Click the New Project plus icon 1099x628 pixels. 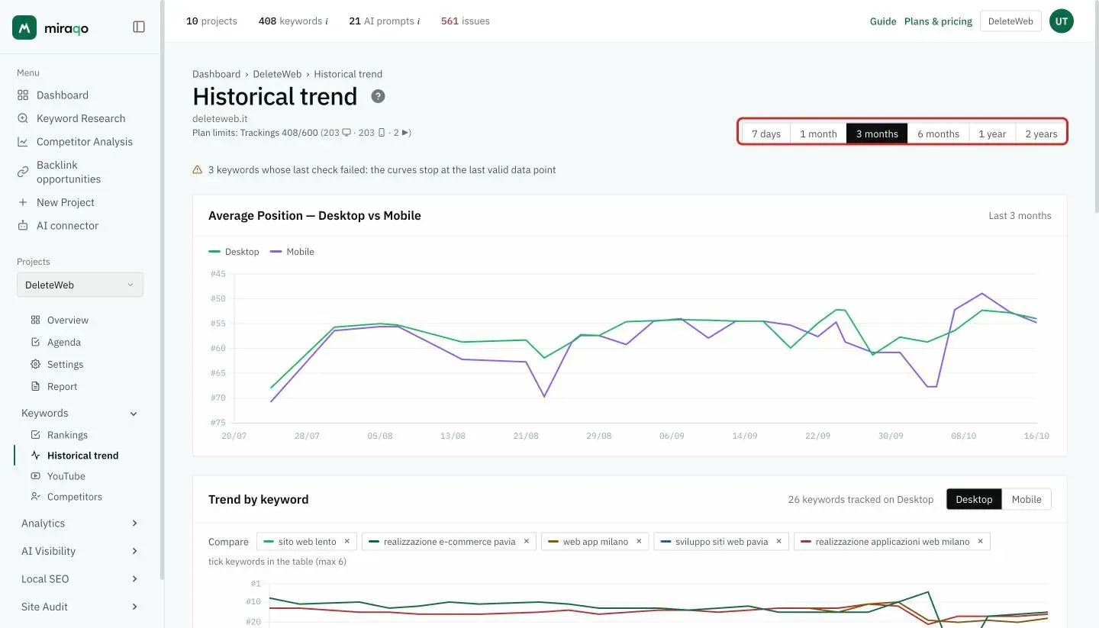[23, 202]
